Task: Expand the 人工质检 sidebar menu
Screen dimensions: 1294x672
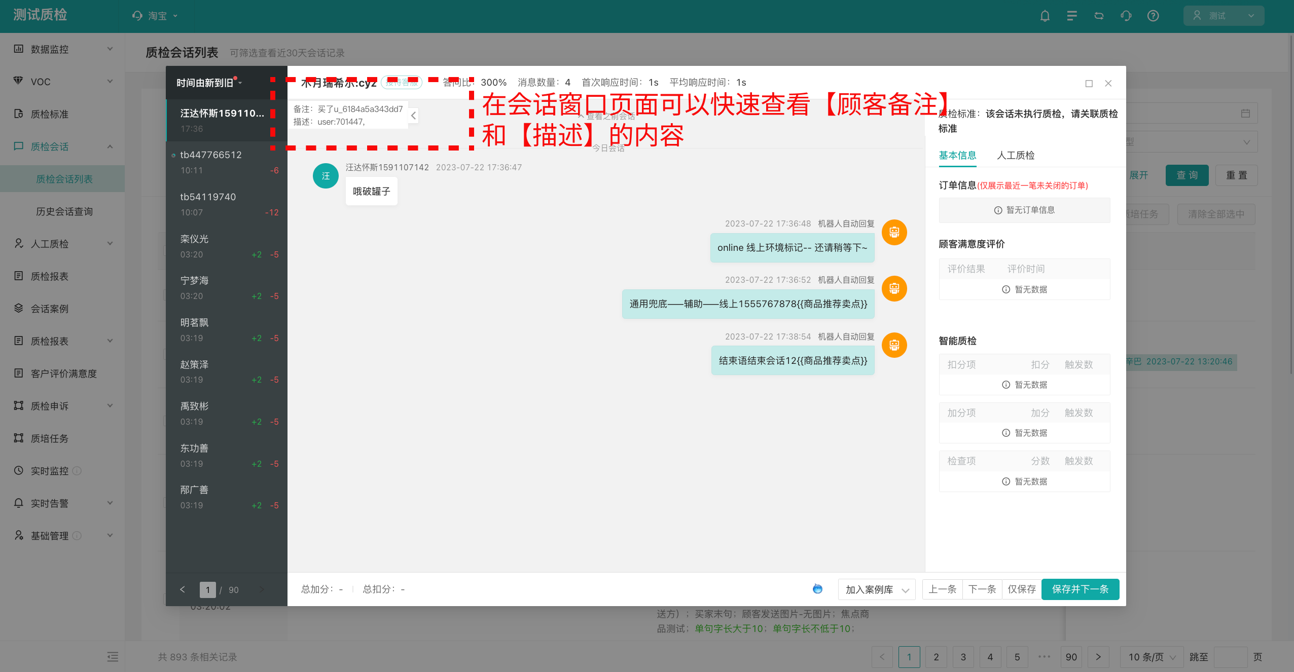Action: tap(62, 244)
